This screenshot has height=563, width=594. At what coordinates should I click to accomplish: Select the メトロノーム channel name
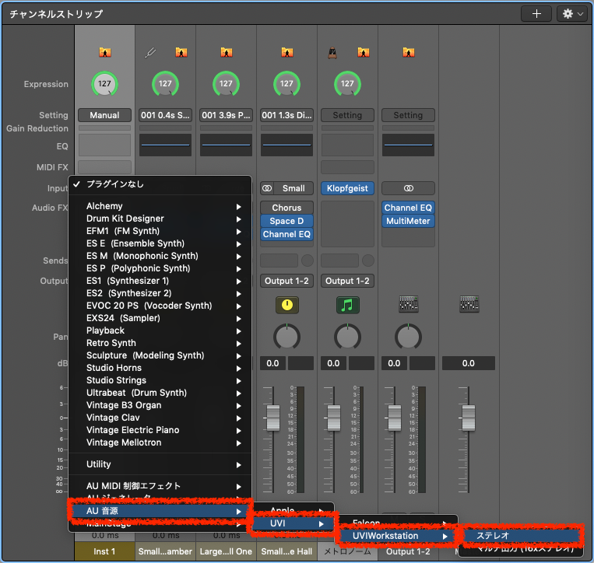(x=347, y=551)
